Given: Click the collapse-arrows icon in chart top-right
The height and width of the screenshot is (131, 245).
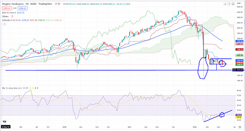Looking at the screenshot, I should 229,4.
